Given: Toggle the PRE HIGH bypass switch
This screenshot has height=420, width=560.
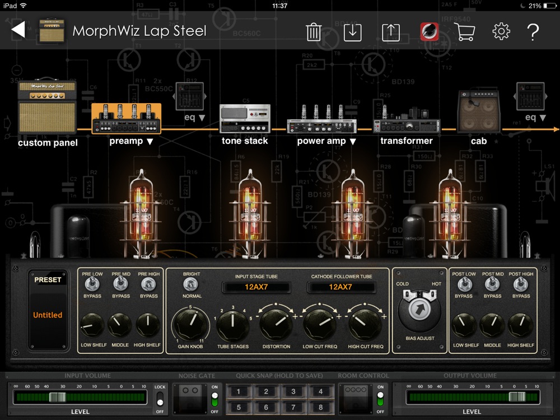Looking at the screenshot, I should point(148,284).
